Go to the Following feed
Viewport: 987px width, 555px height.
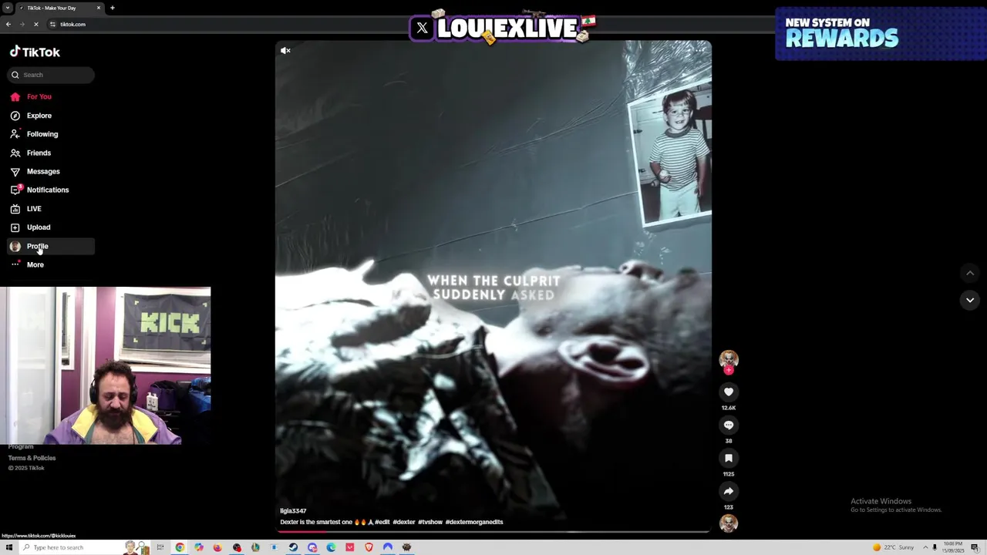[51, 134]
